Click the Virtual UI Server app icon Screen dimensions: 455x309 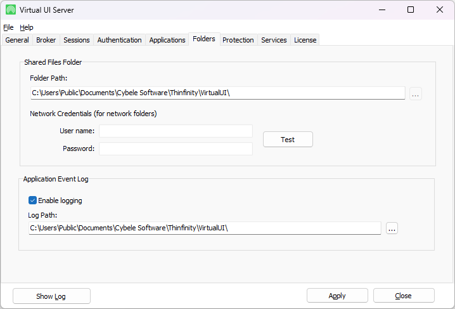pos(11,10)
